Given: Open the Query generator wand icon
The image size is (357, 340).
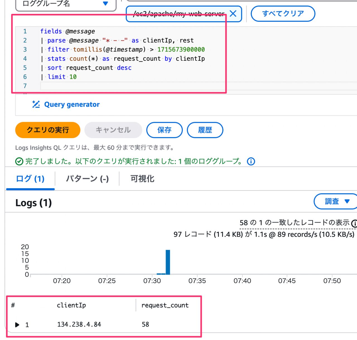Looking at the screenshot, I should pos(36,104).
